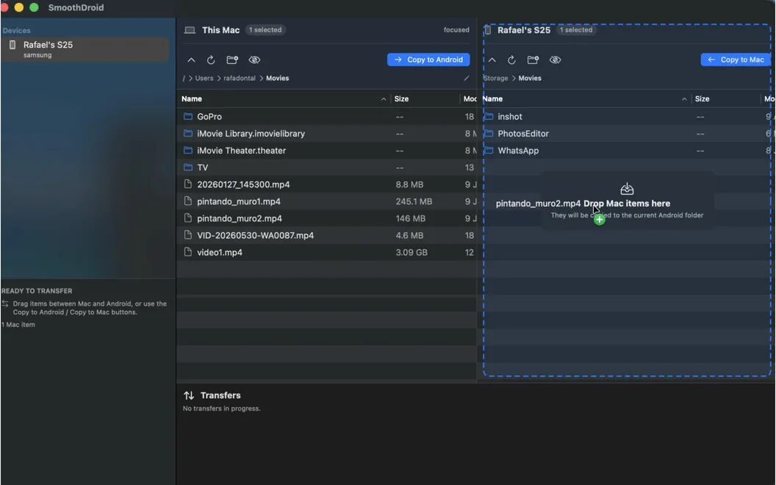This screenshot has height=485, width=776.
Task: Select the GoPro folder icon
Action: pos(188,116)
